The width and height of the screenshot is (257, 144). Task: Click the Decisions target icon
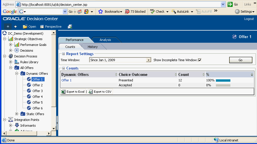(17, 50)
